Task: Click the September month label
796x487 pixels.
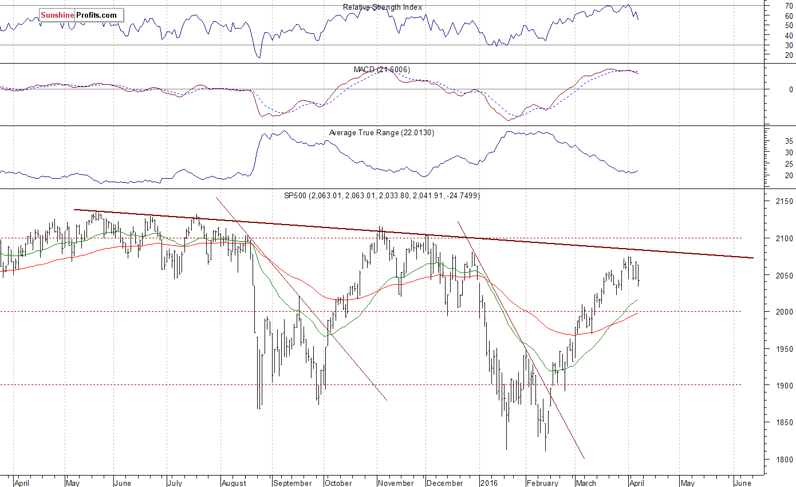Action: (292, 483)
